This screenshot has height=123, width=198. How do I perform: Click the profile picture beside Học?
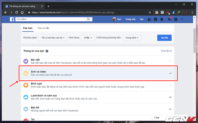[x=114, y=19]
